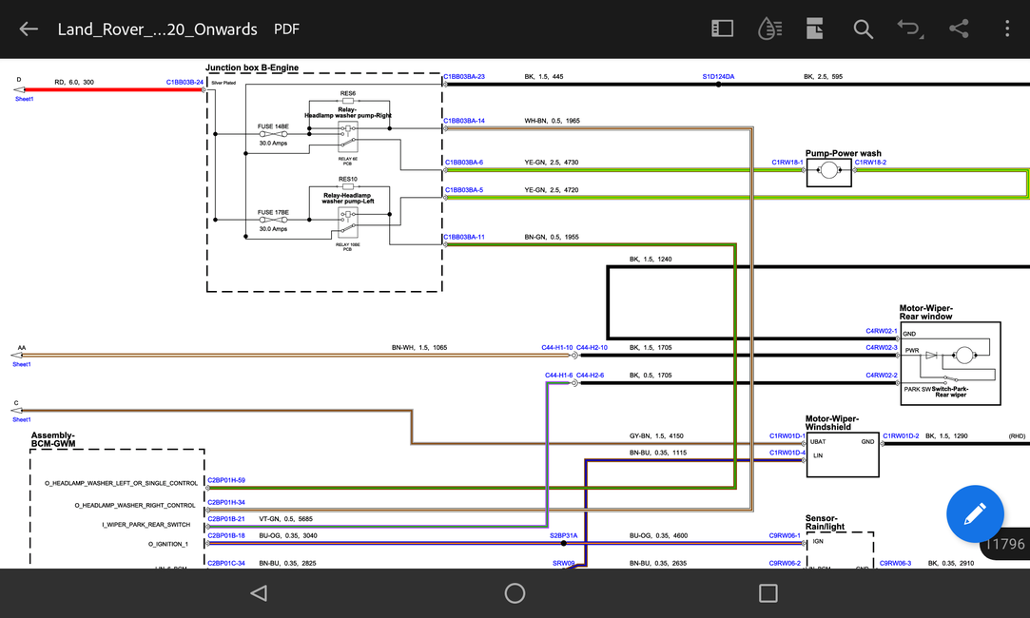
Task: Tap wire label VT-GN, 0.5, 5685
Action: (285, 519)
